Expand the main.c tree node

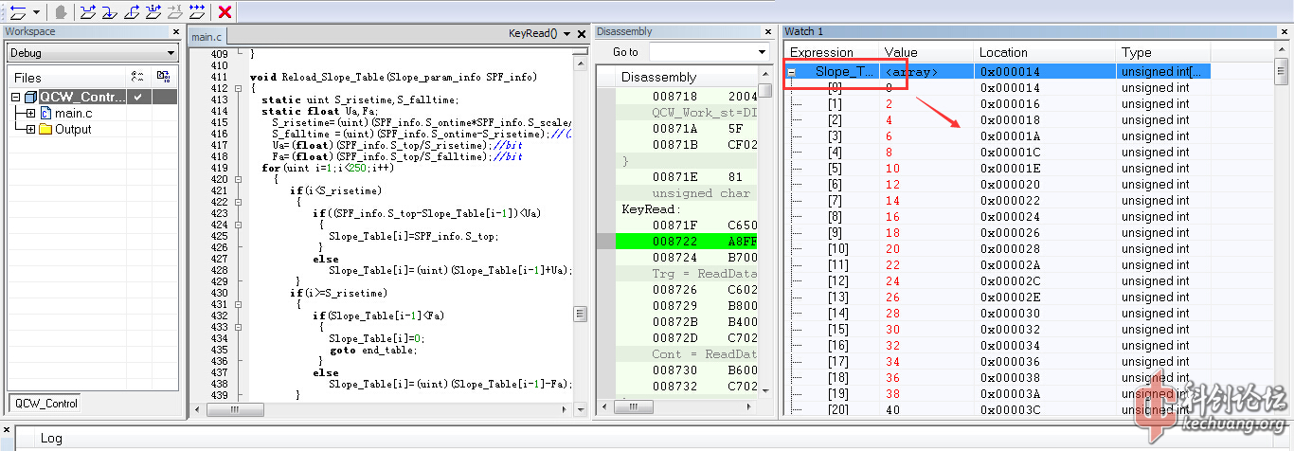30,114
